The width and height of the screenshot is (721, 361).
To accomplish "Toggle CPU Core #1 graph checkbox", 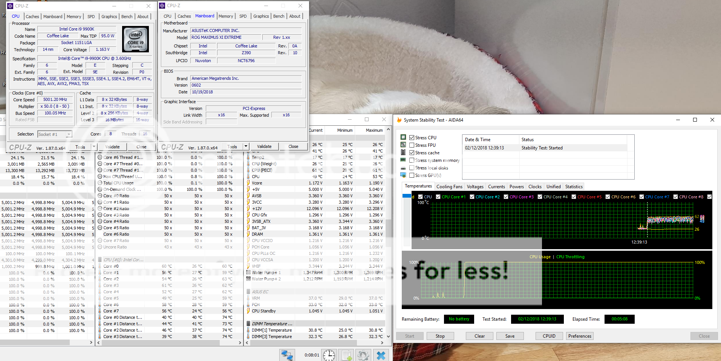I will (x=438, y=196).
